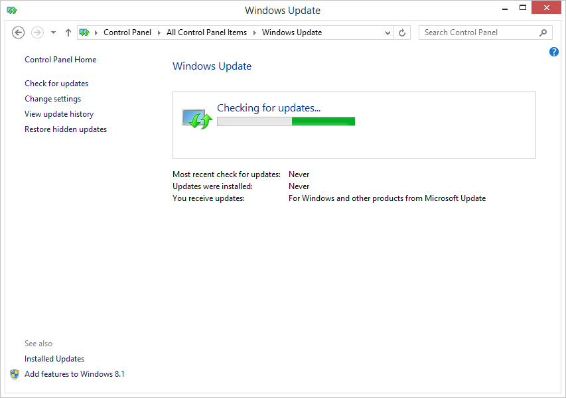Open Help with the question mark icon

pos(554,52)
